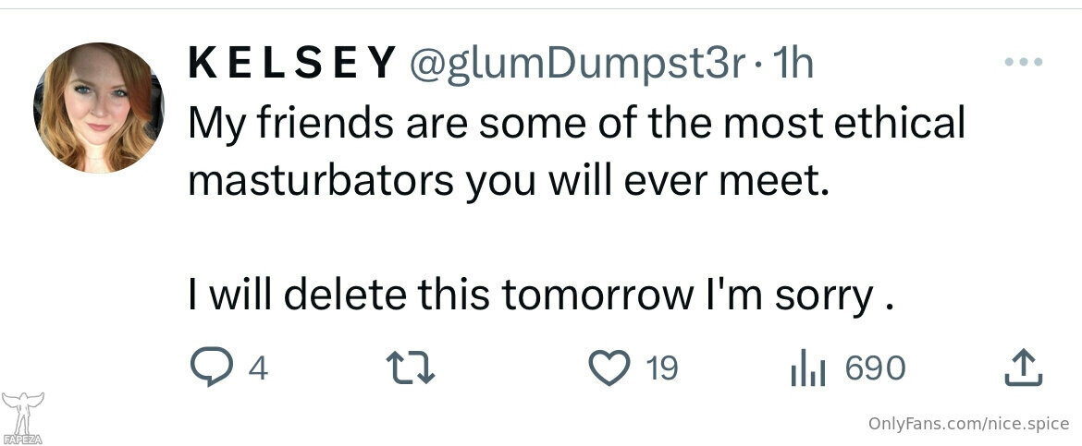Open the @glumDumpst3r handle link
Viewport: 1082px width, 446px height.
(578, 64)
